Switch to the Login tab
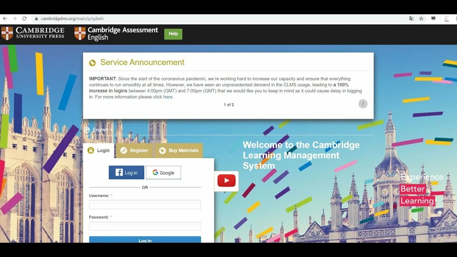Viewport: 457px width, 257px height. pos(99,151)
